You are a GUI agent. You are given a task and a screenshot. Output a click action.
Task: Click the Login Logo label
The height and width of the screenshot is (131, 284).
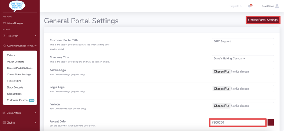(57, 87)
